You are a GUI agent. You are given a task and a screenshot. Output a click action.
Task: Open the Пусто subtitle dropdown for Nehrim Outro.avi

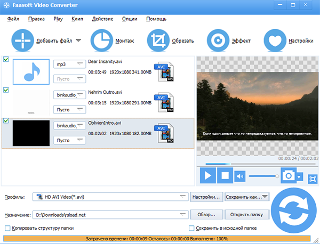pyautogui.click(x=69, y=110)
